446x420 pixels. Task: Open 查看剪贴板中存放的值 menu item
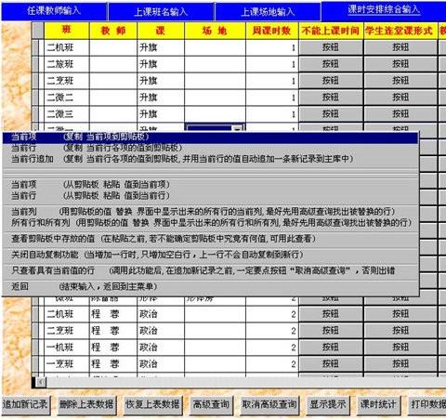[210, 239]
